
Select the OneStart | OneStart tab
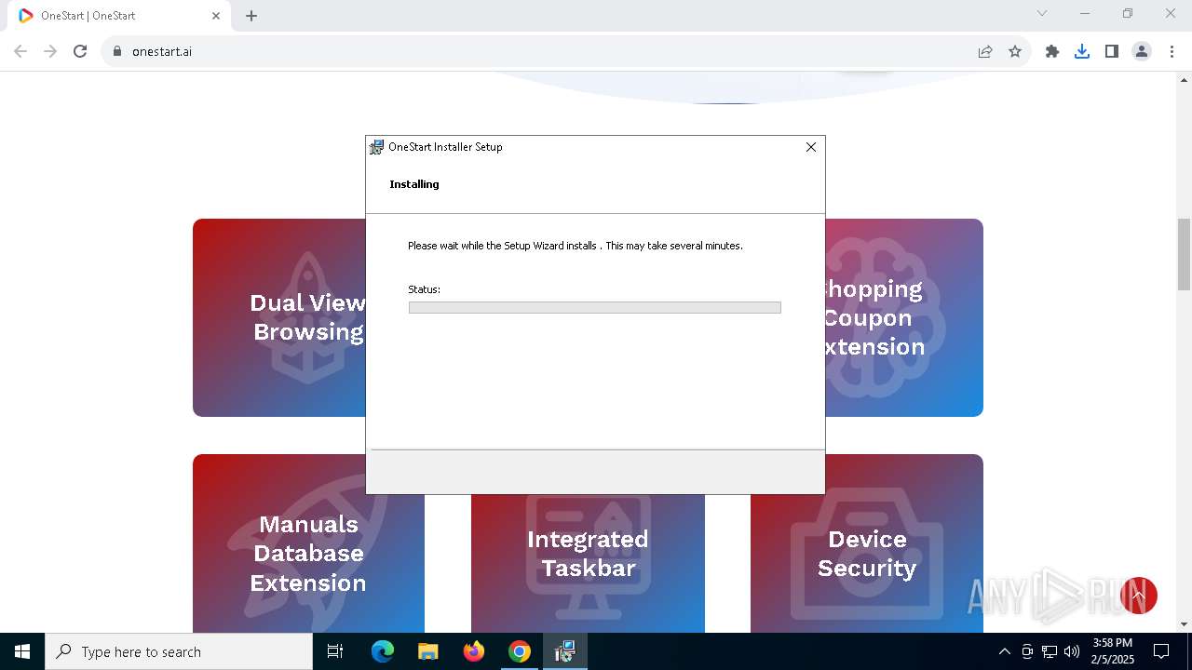(x=119, y=16)
